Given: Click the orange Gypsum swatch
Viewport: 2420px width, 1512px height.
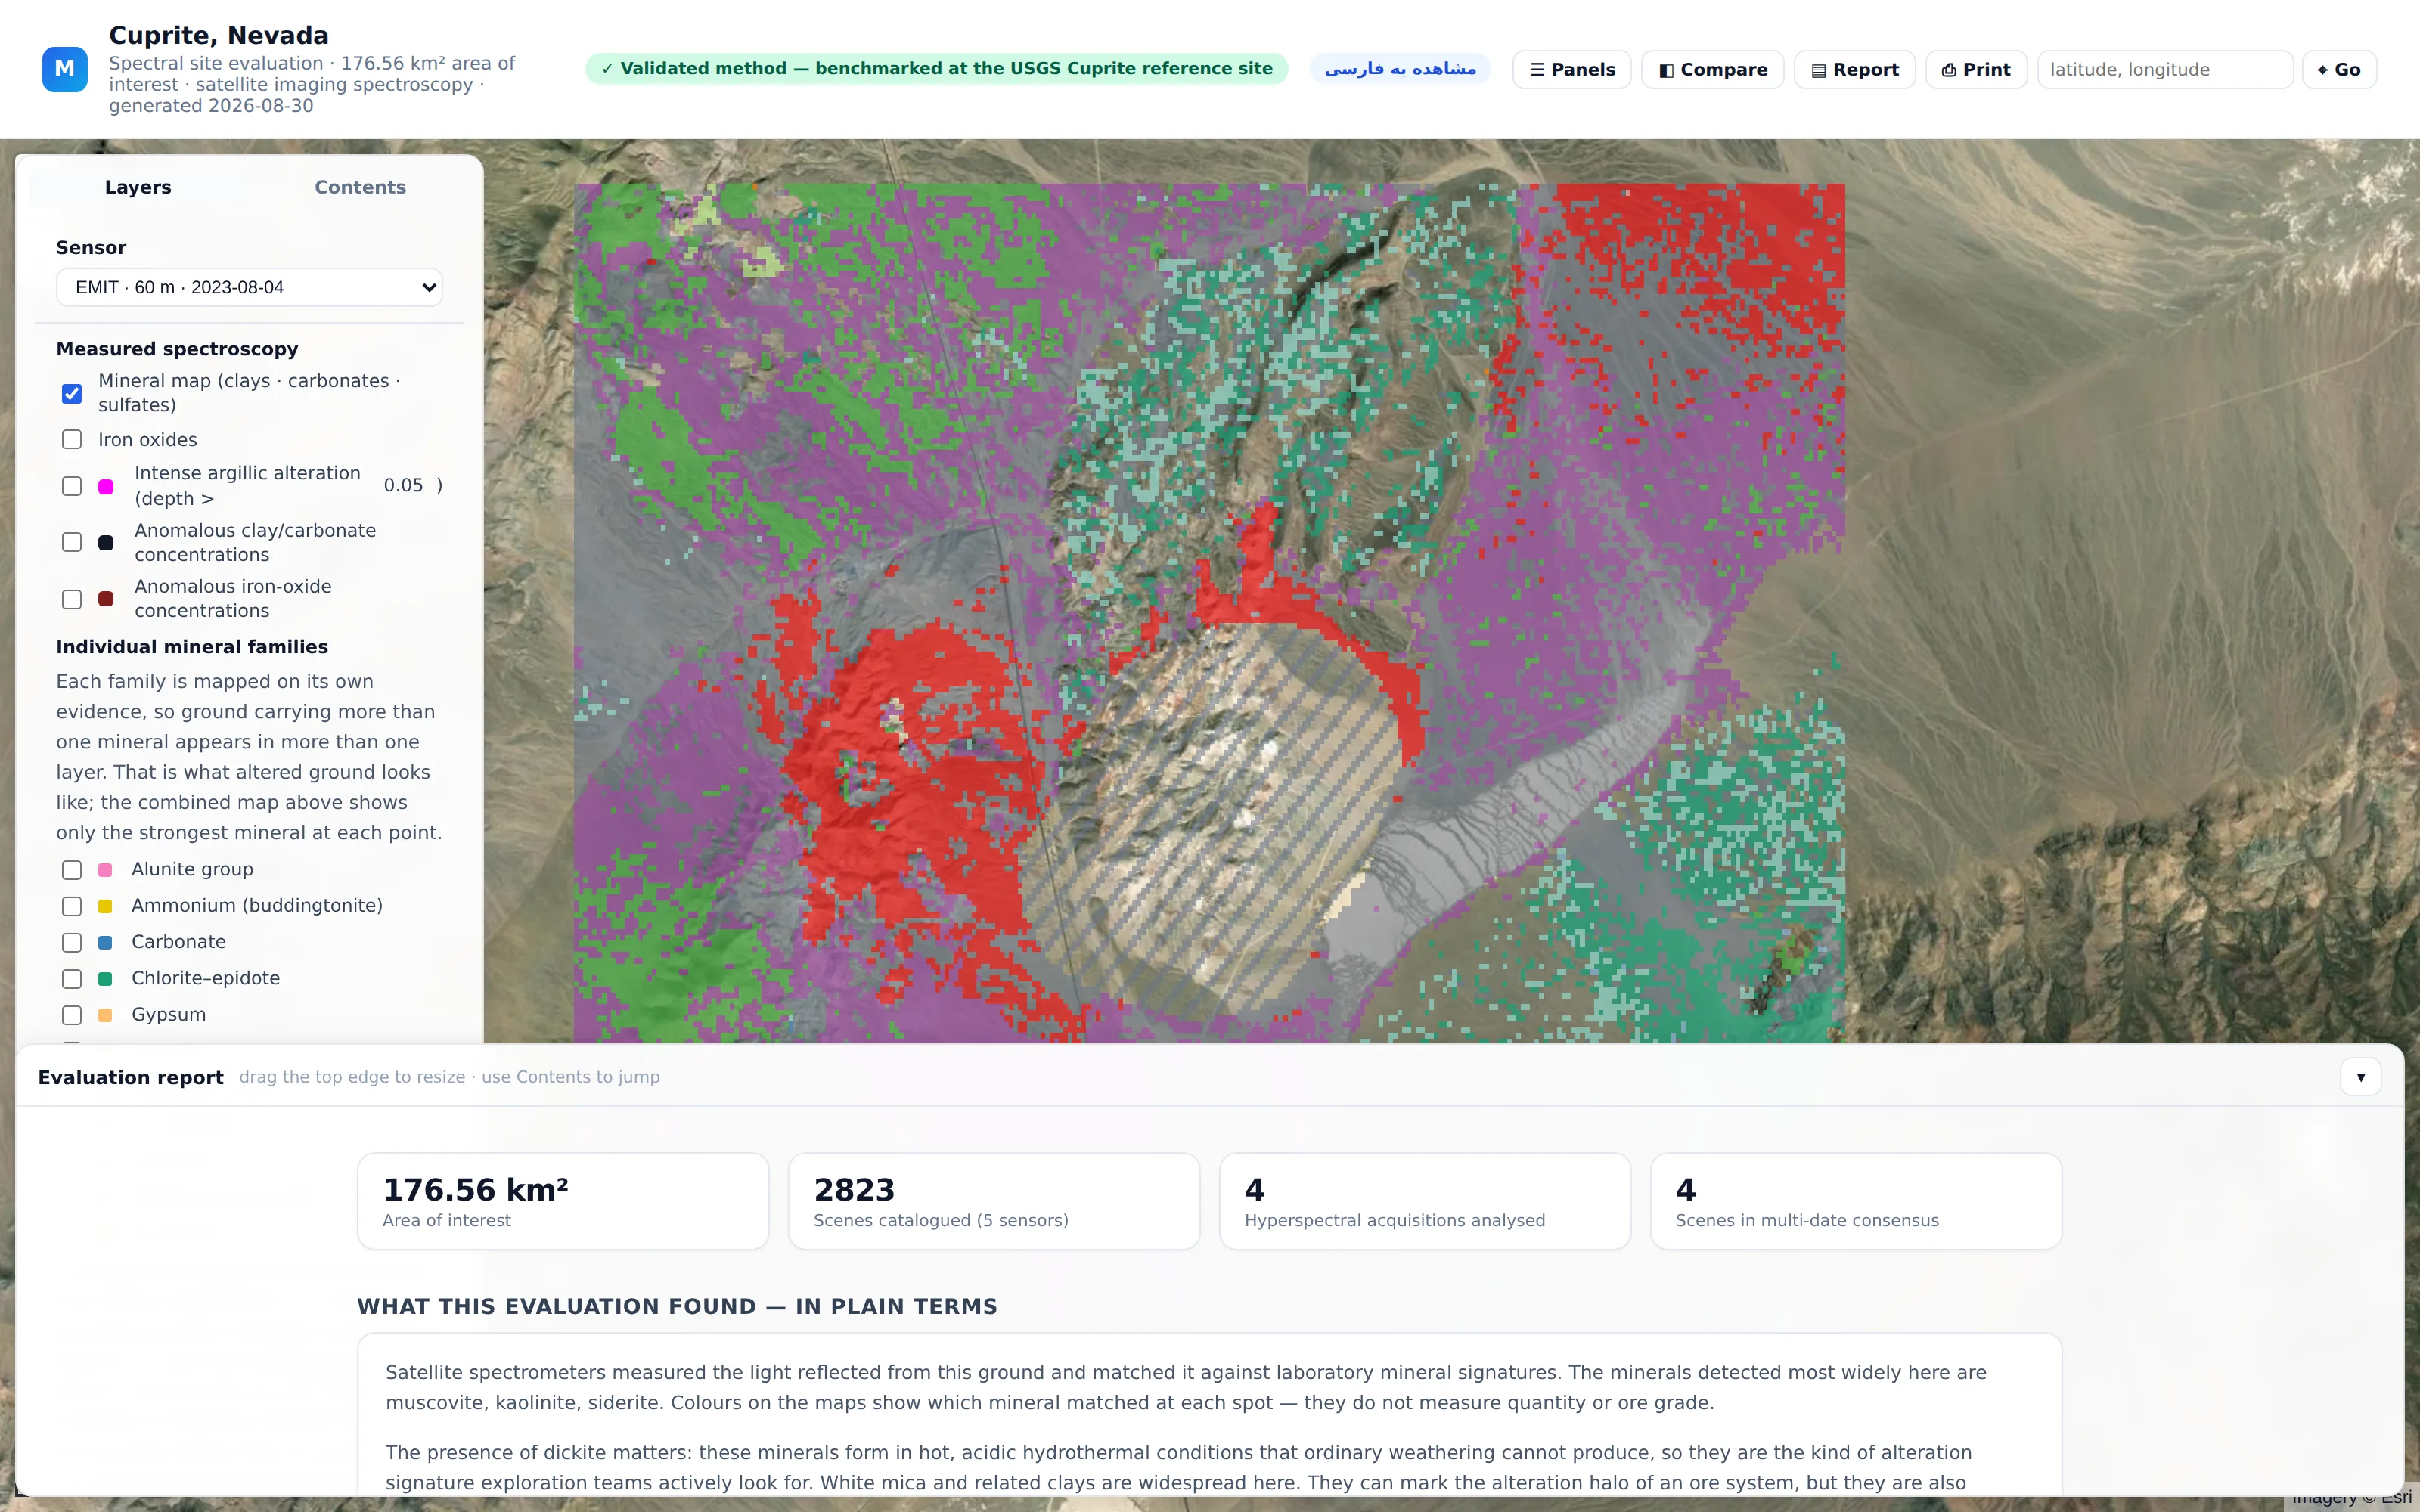Looking at the screenshot, I should click(105, 1015).
